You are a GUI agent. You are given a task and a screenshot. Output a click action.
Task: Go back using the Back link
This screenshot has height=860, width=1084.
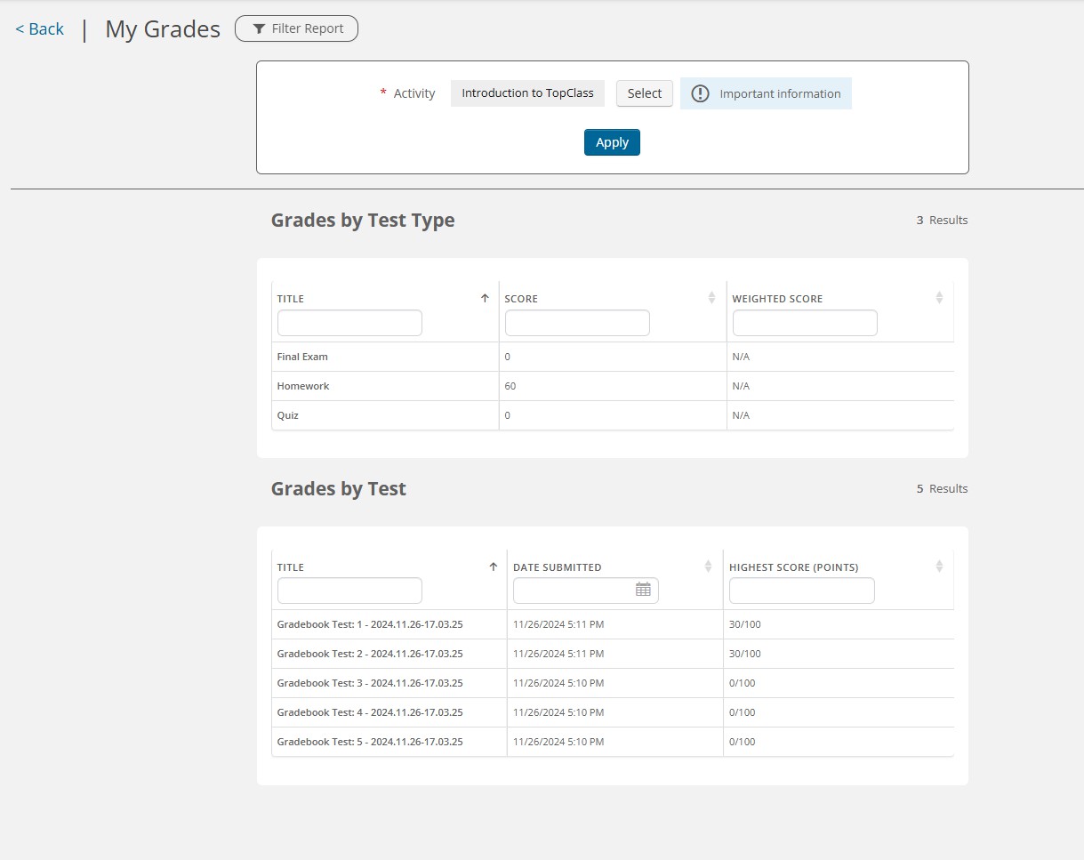click(39, 29)
